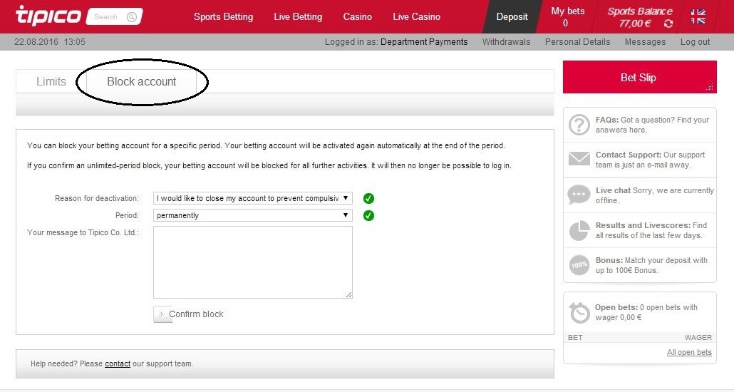Click green checkmark beside Reason for deactivation
Viewport: 734px width, 392px height.
[x=368, y=199]
